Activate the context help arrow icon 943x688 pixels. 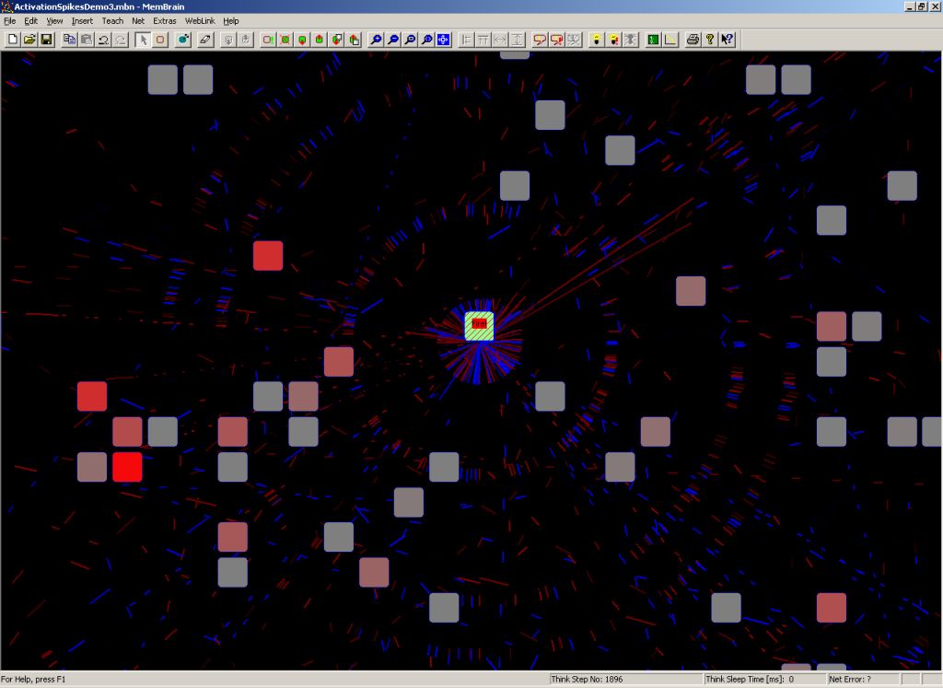pyautogui.click(x=728, y=40)
